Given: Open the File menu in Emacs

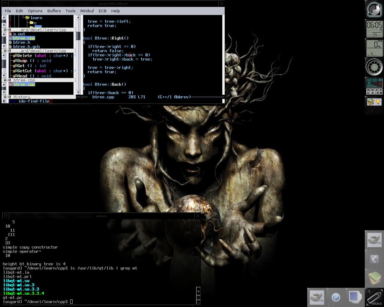Looking at the screenshot, I should coord(8,11).
